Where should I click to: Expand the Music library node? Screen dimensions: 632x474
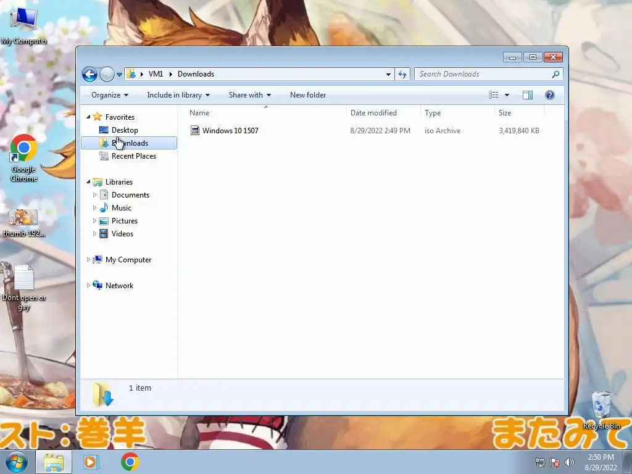94,207
